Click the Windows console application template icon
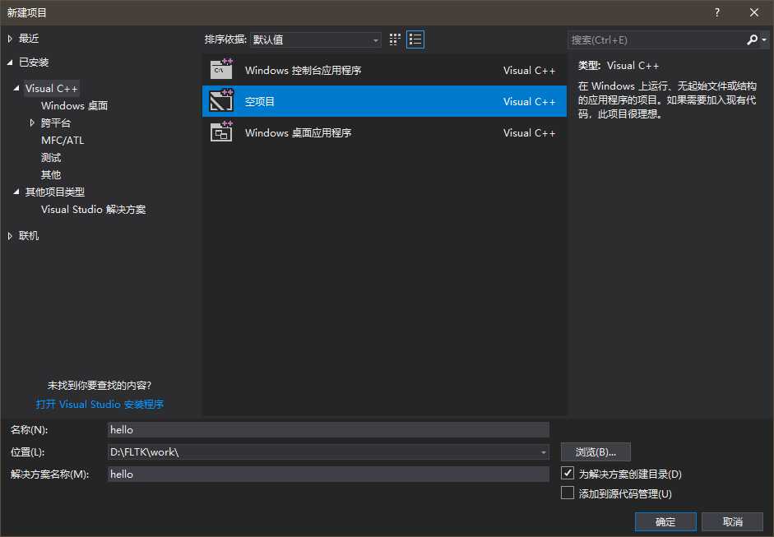 click(221, 70)
